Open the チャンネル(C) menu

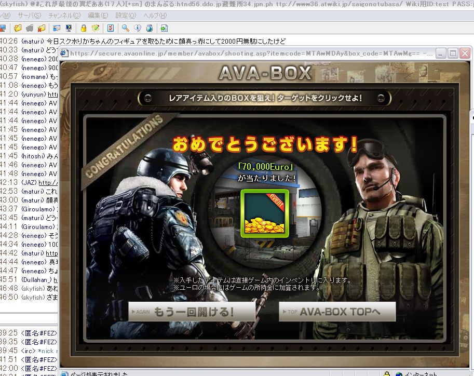[x=64, y=16]
